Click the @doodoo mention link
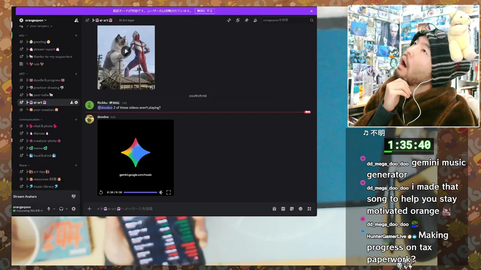The height and width of the screenshot is (270, 481). coord(105,108)
